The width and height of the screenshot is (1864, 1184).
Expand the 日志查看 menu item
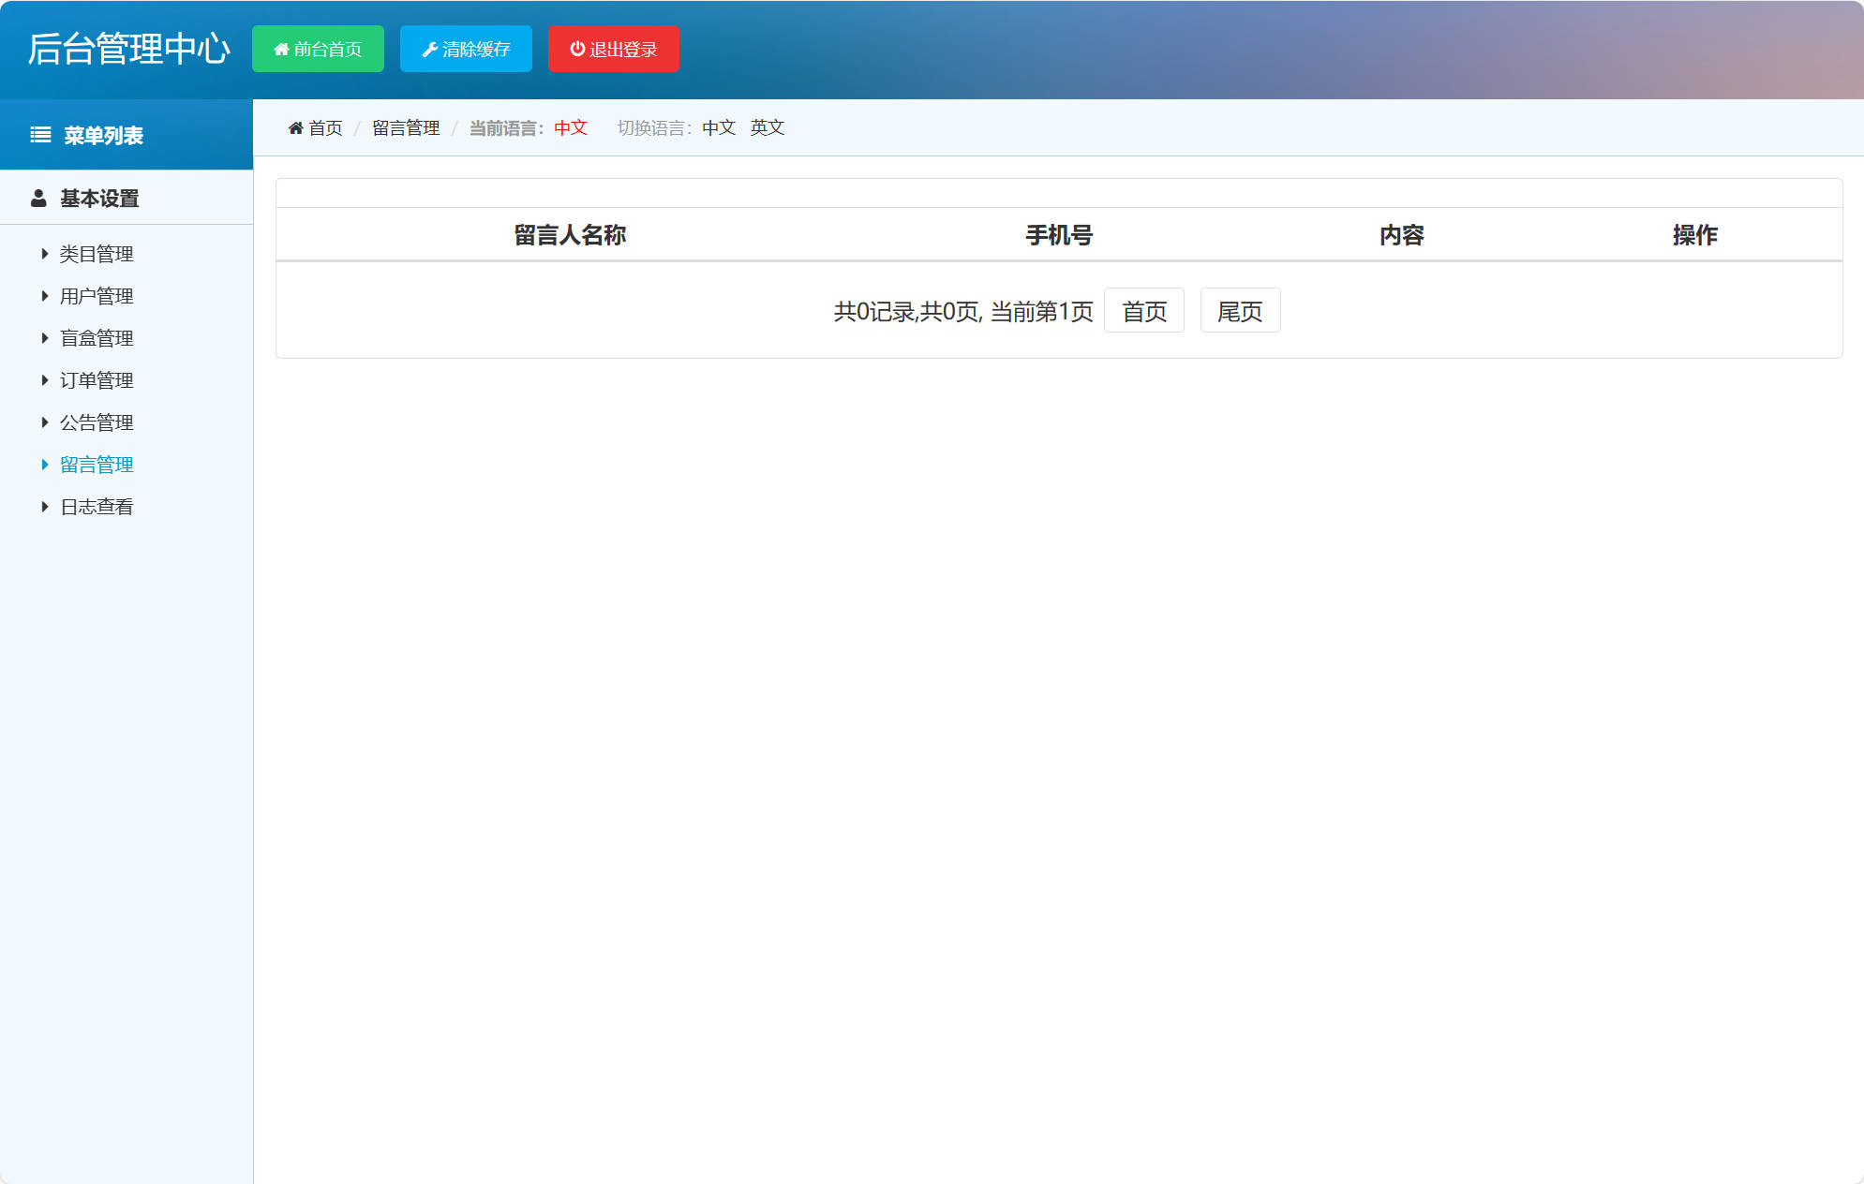(x=44, y=506)
